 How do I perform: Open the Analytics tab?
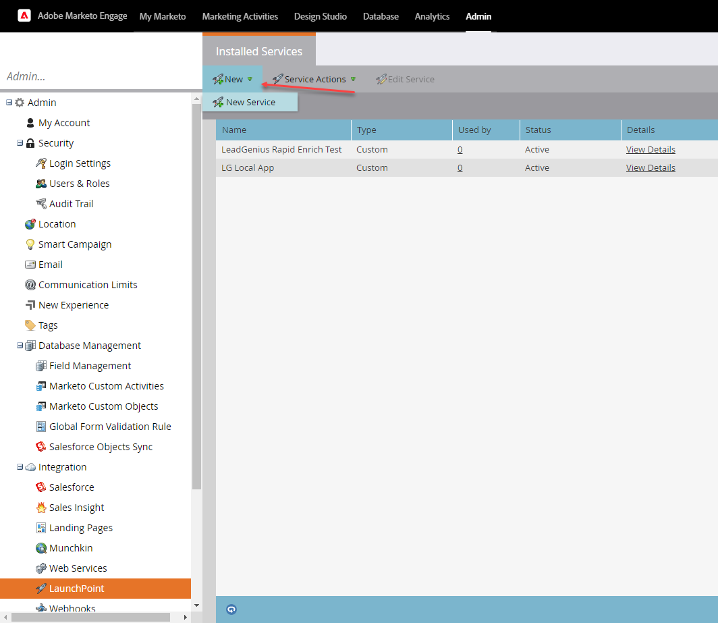pyautogui.click(x=432, y=16)
